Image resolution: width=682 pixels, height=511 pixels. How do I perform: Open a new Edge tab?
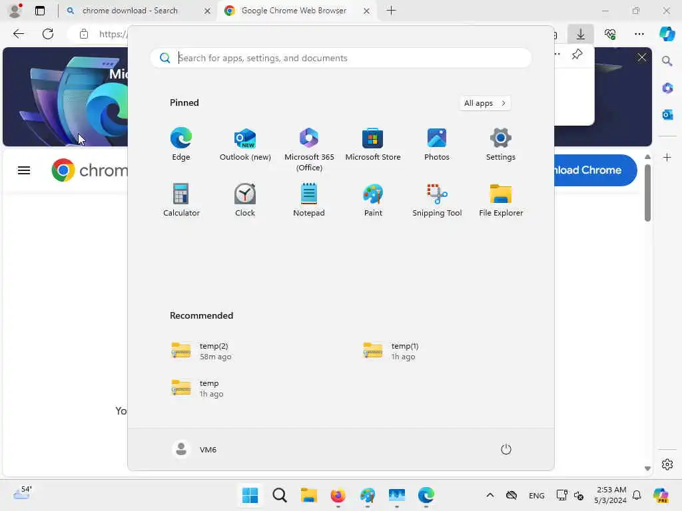(392, 11)
